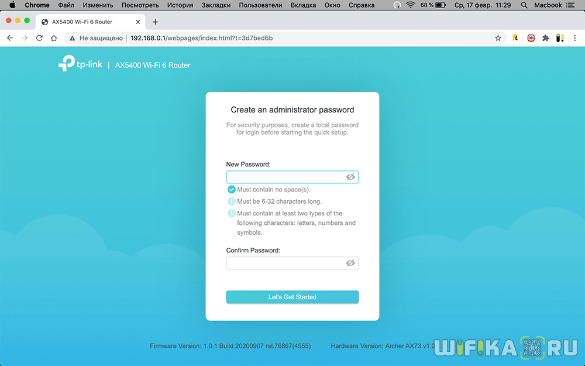Click the red fast-forward extension icon

pos(531,38)
